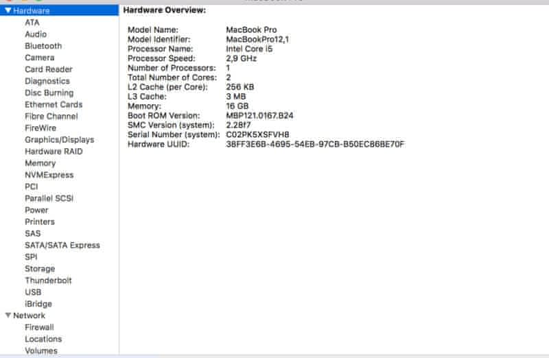Open the Printers entry
The width and height of the screenshot is (549, 358).
tap(40, 222)
